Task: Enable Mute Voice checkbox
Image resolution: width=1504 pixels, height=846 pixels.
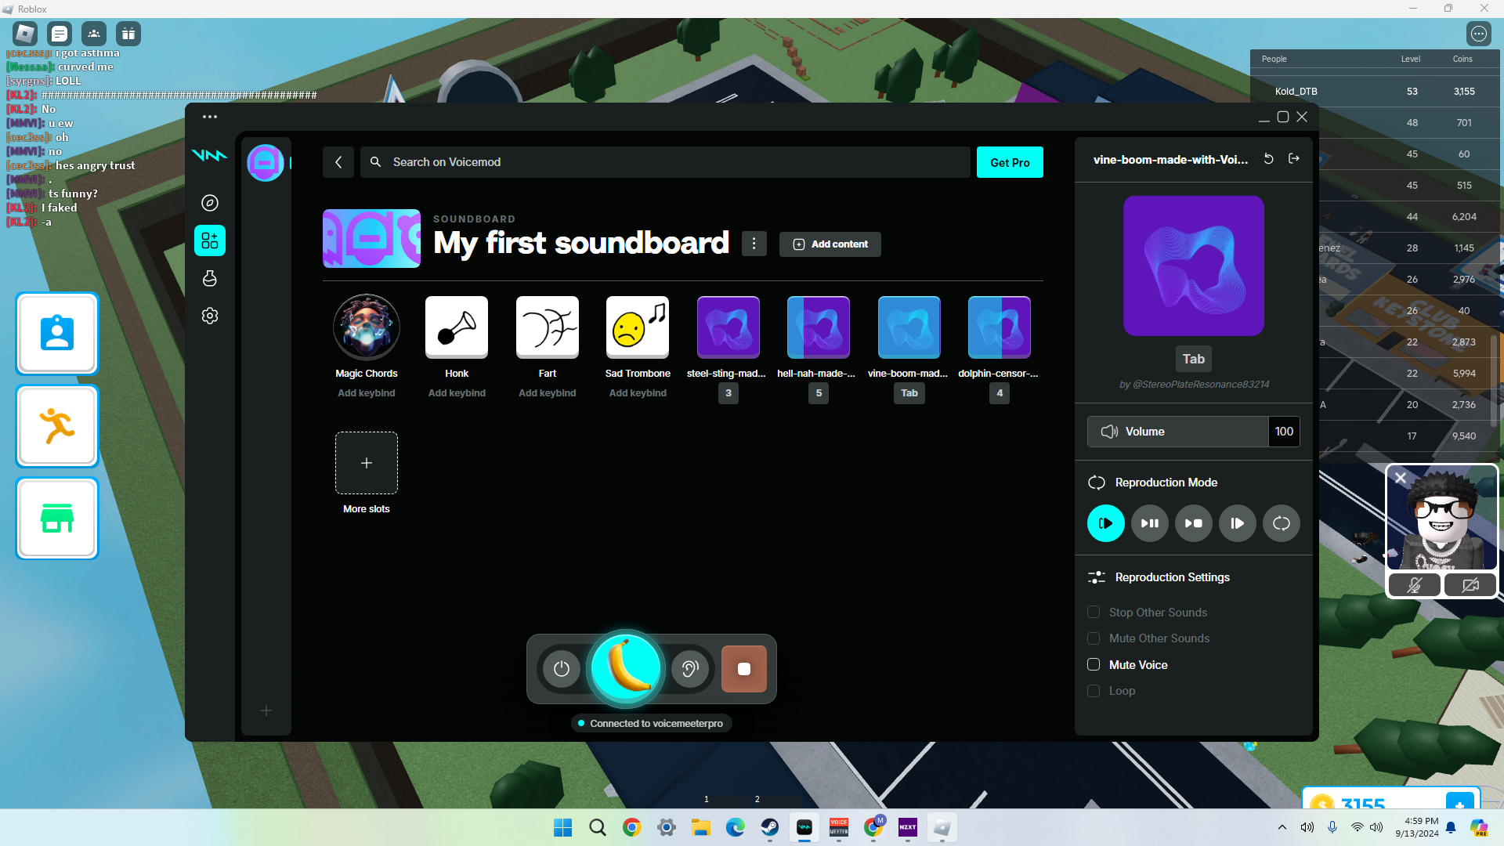Action: click(x=1094, y=665)
